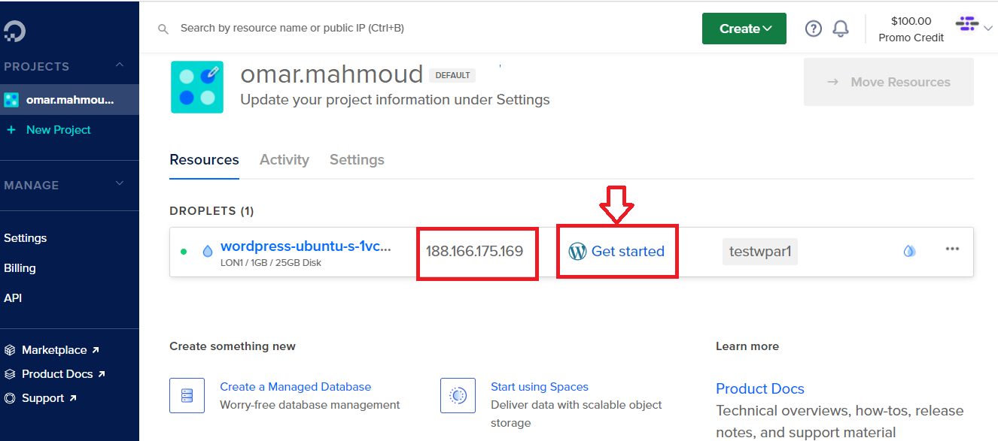Click the Worry-free database management text
This screenshot has width=998, height=441.
tap(310, 405)
